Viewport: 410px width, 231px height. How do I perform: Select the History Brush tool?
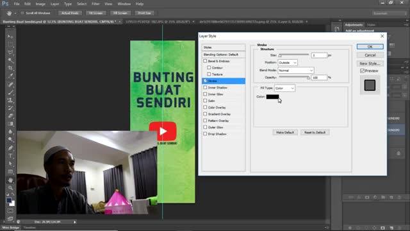10,108
